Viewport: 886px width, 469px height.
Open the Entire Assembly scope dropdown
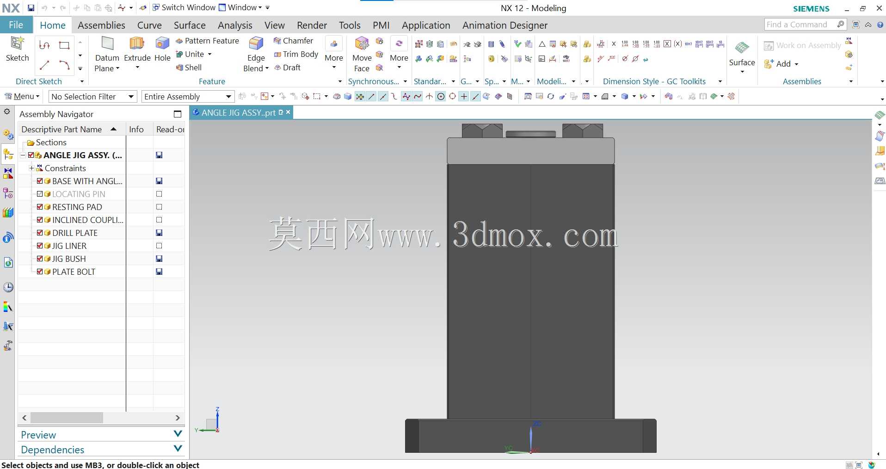click(x=188, y=96)
